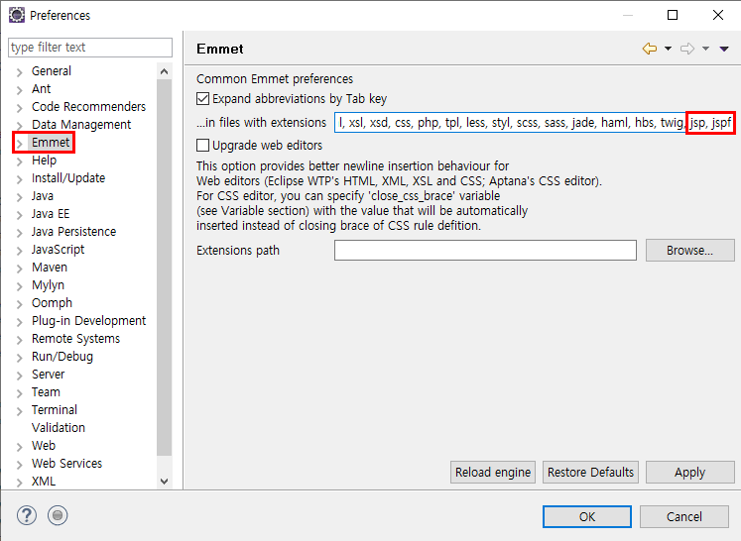This screenshot has width=741, height=541.
Task: Click the forward navigation arrow icon
Action: click(x=687, y=49)
